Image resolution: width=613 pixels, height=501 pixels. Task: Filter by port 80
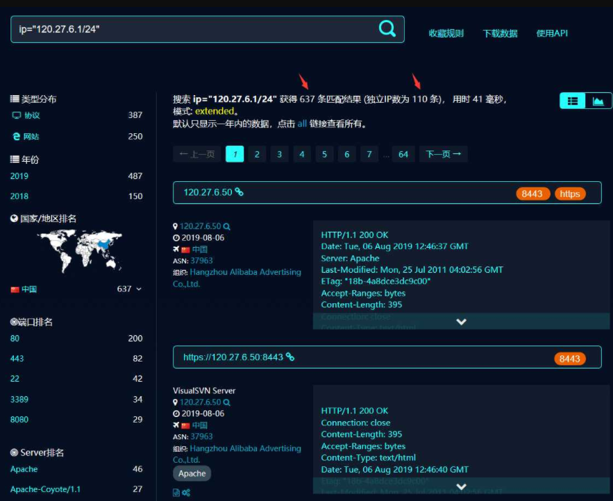coord(15,339)
